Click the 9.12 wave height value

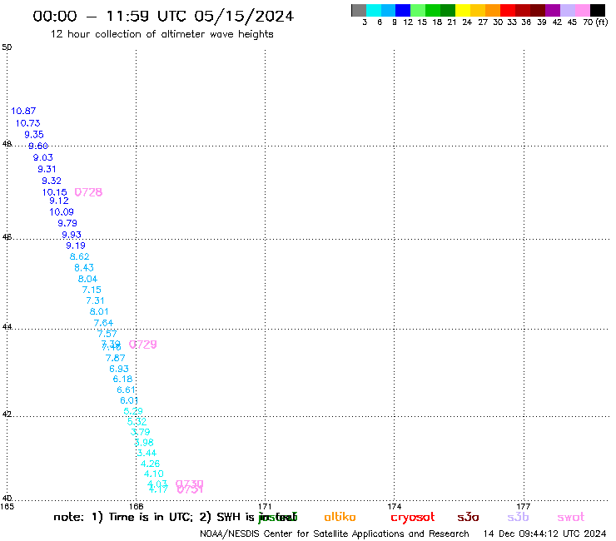tap(59, 201)
